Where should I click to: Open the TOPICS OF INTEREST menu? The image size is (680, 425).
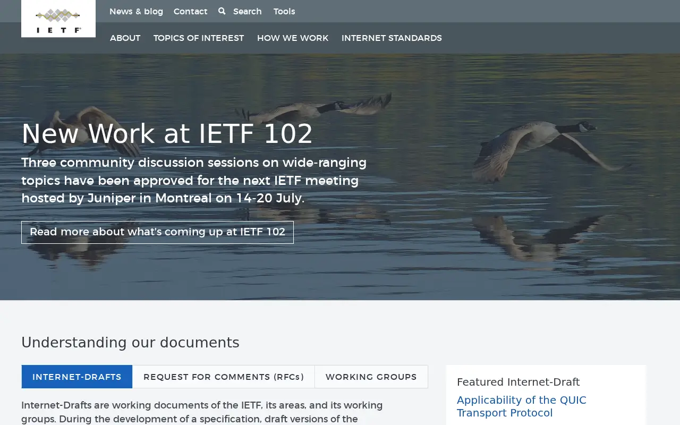(199, 38)
